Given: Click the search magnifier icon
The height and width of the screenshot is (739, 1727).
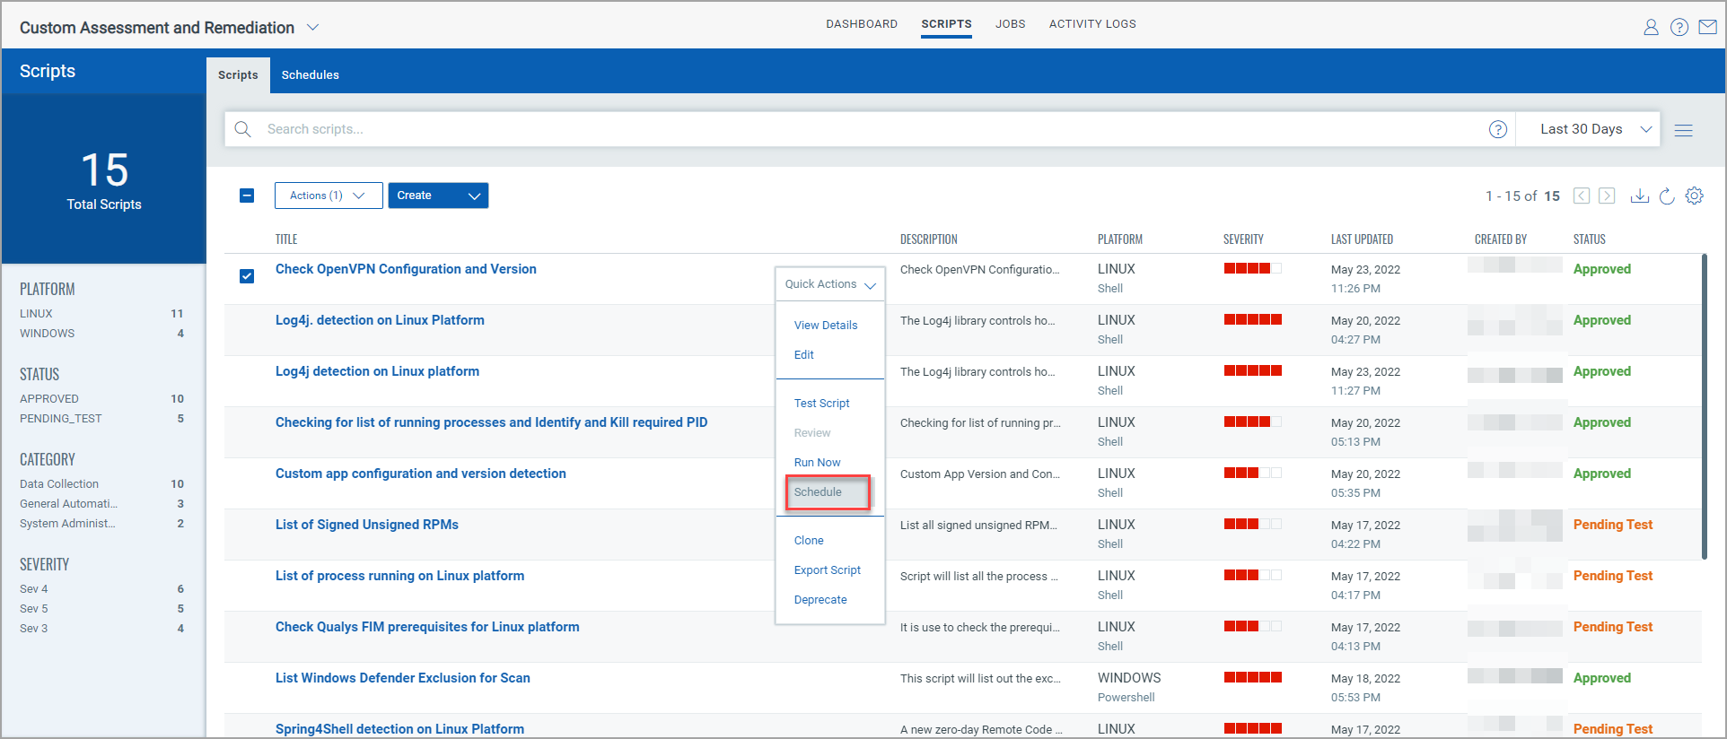Looking at the screenshot, I should point(242,129).
